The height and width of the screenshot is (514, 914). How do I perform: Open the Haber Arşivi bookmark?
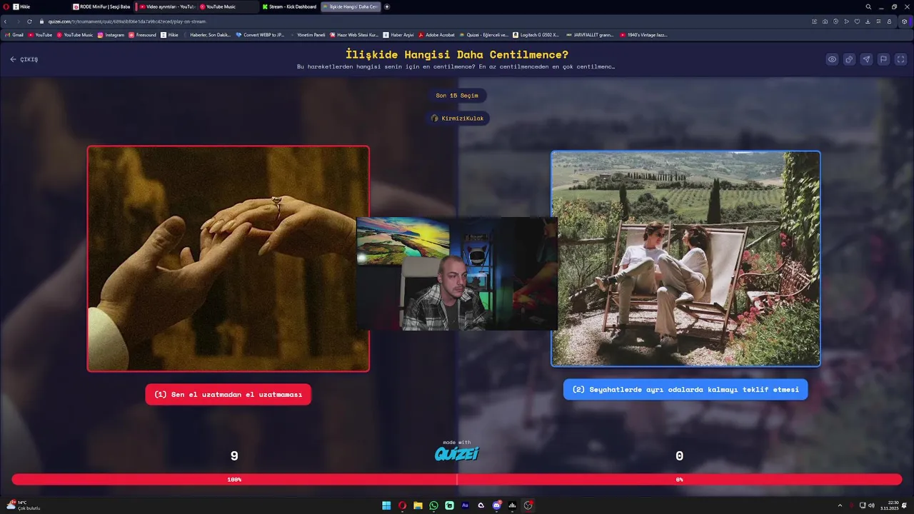click(398, 34)
